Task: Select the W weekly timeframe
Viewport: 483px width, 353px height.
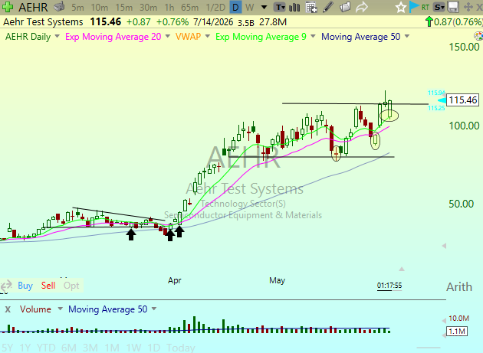Action: click(x=250, y=7)
